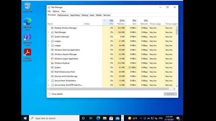The image size is (216, 121).
Task: Click the Windows Logon Application icon
Action: (52, 58)
